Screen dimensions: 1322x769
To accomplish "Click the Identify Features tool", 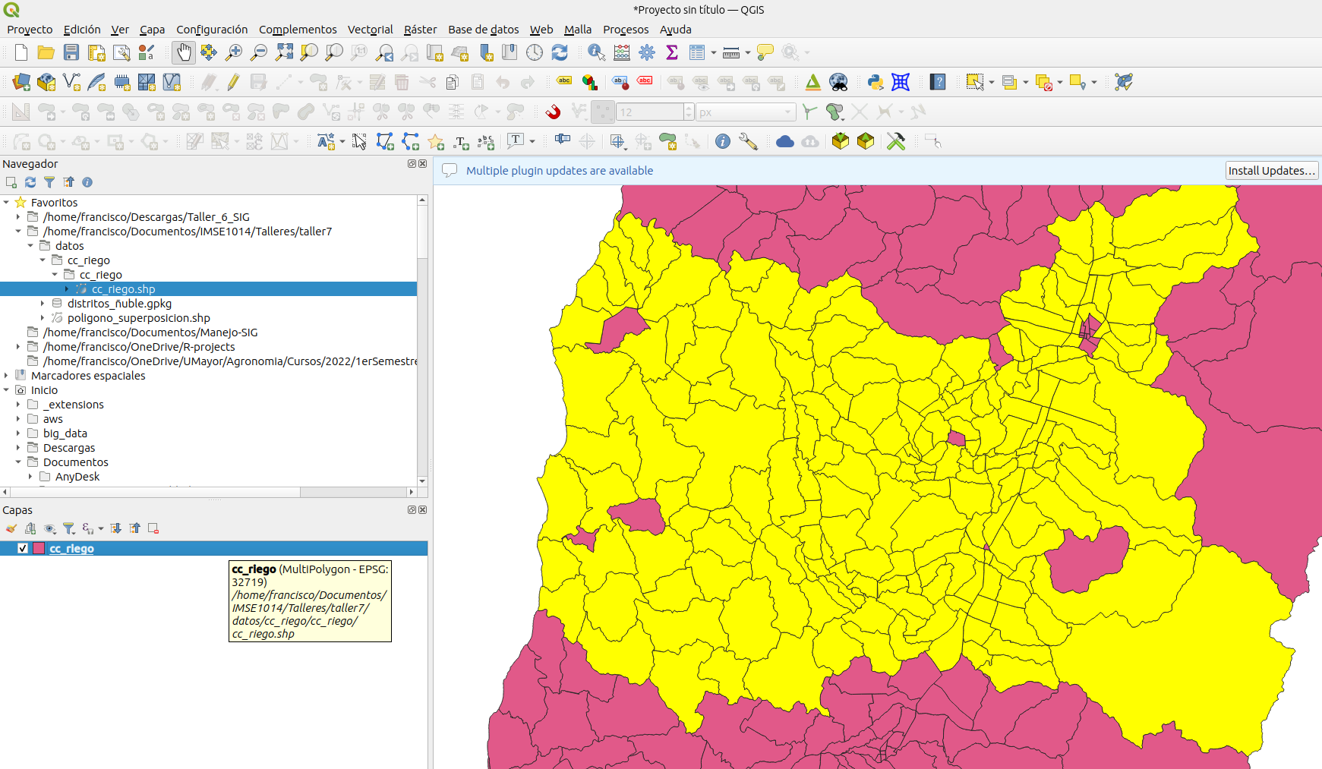I will (x=596, y=52).
